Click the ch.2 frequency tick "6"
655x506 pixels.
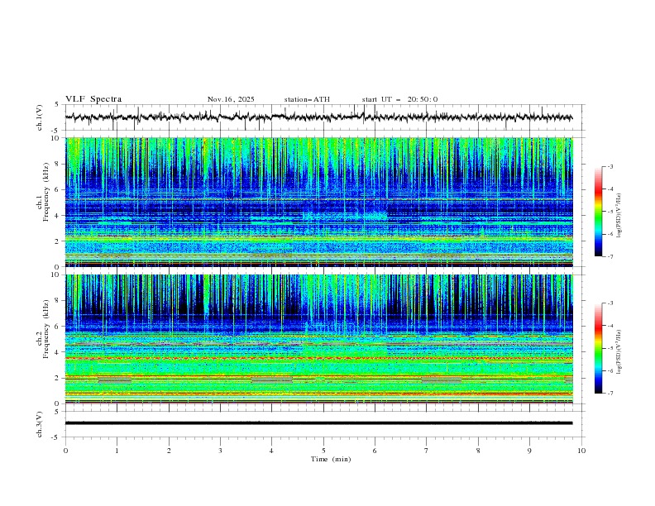58,327
